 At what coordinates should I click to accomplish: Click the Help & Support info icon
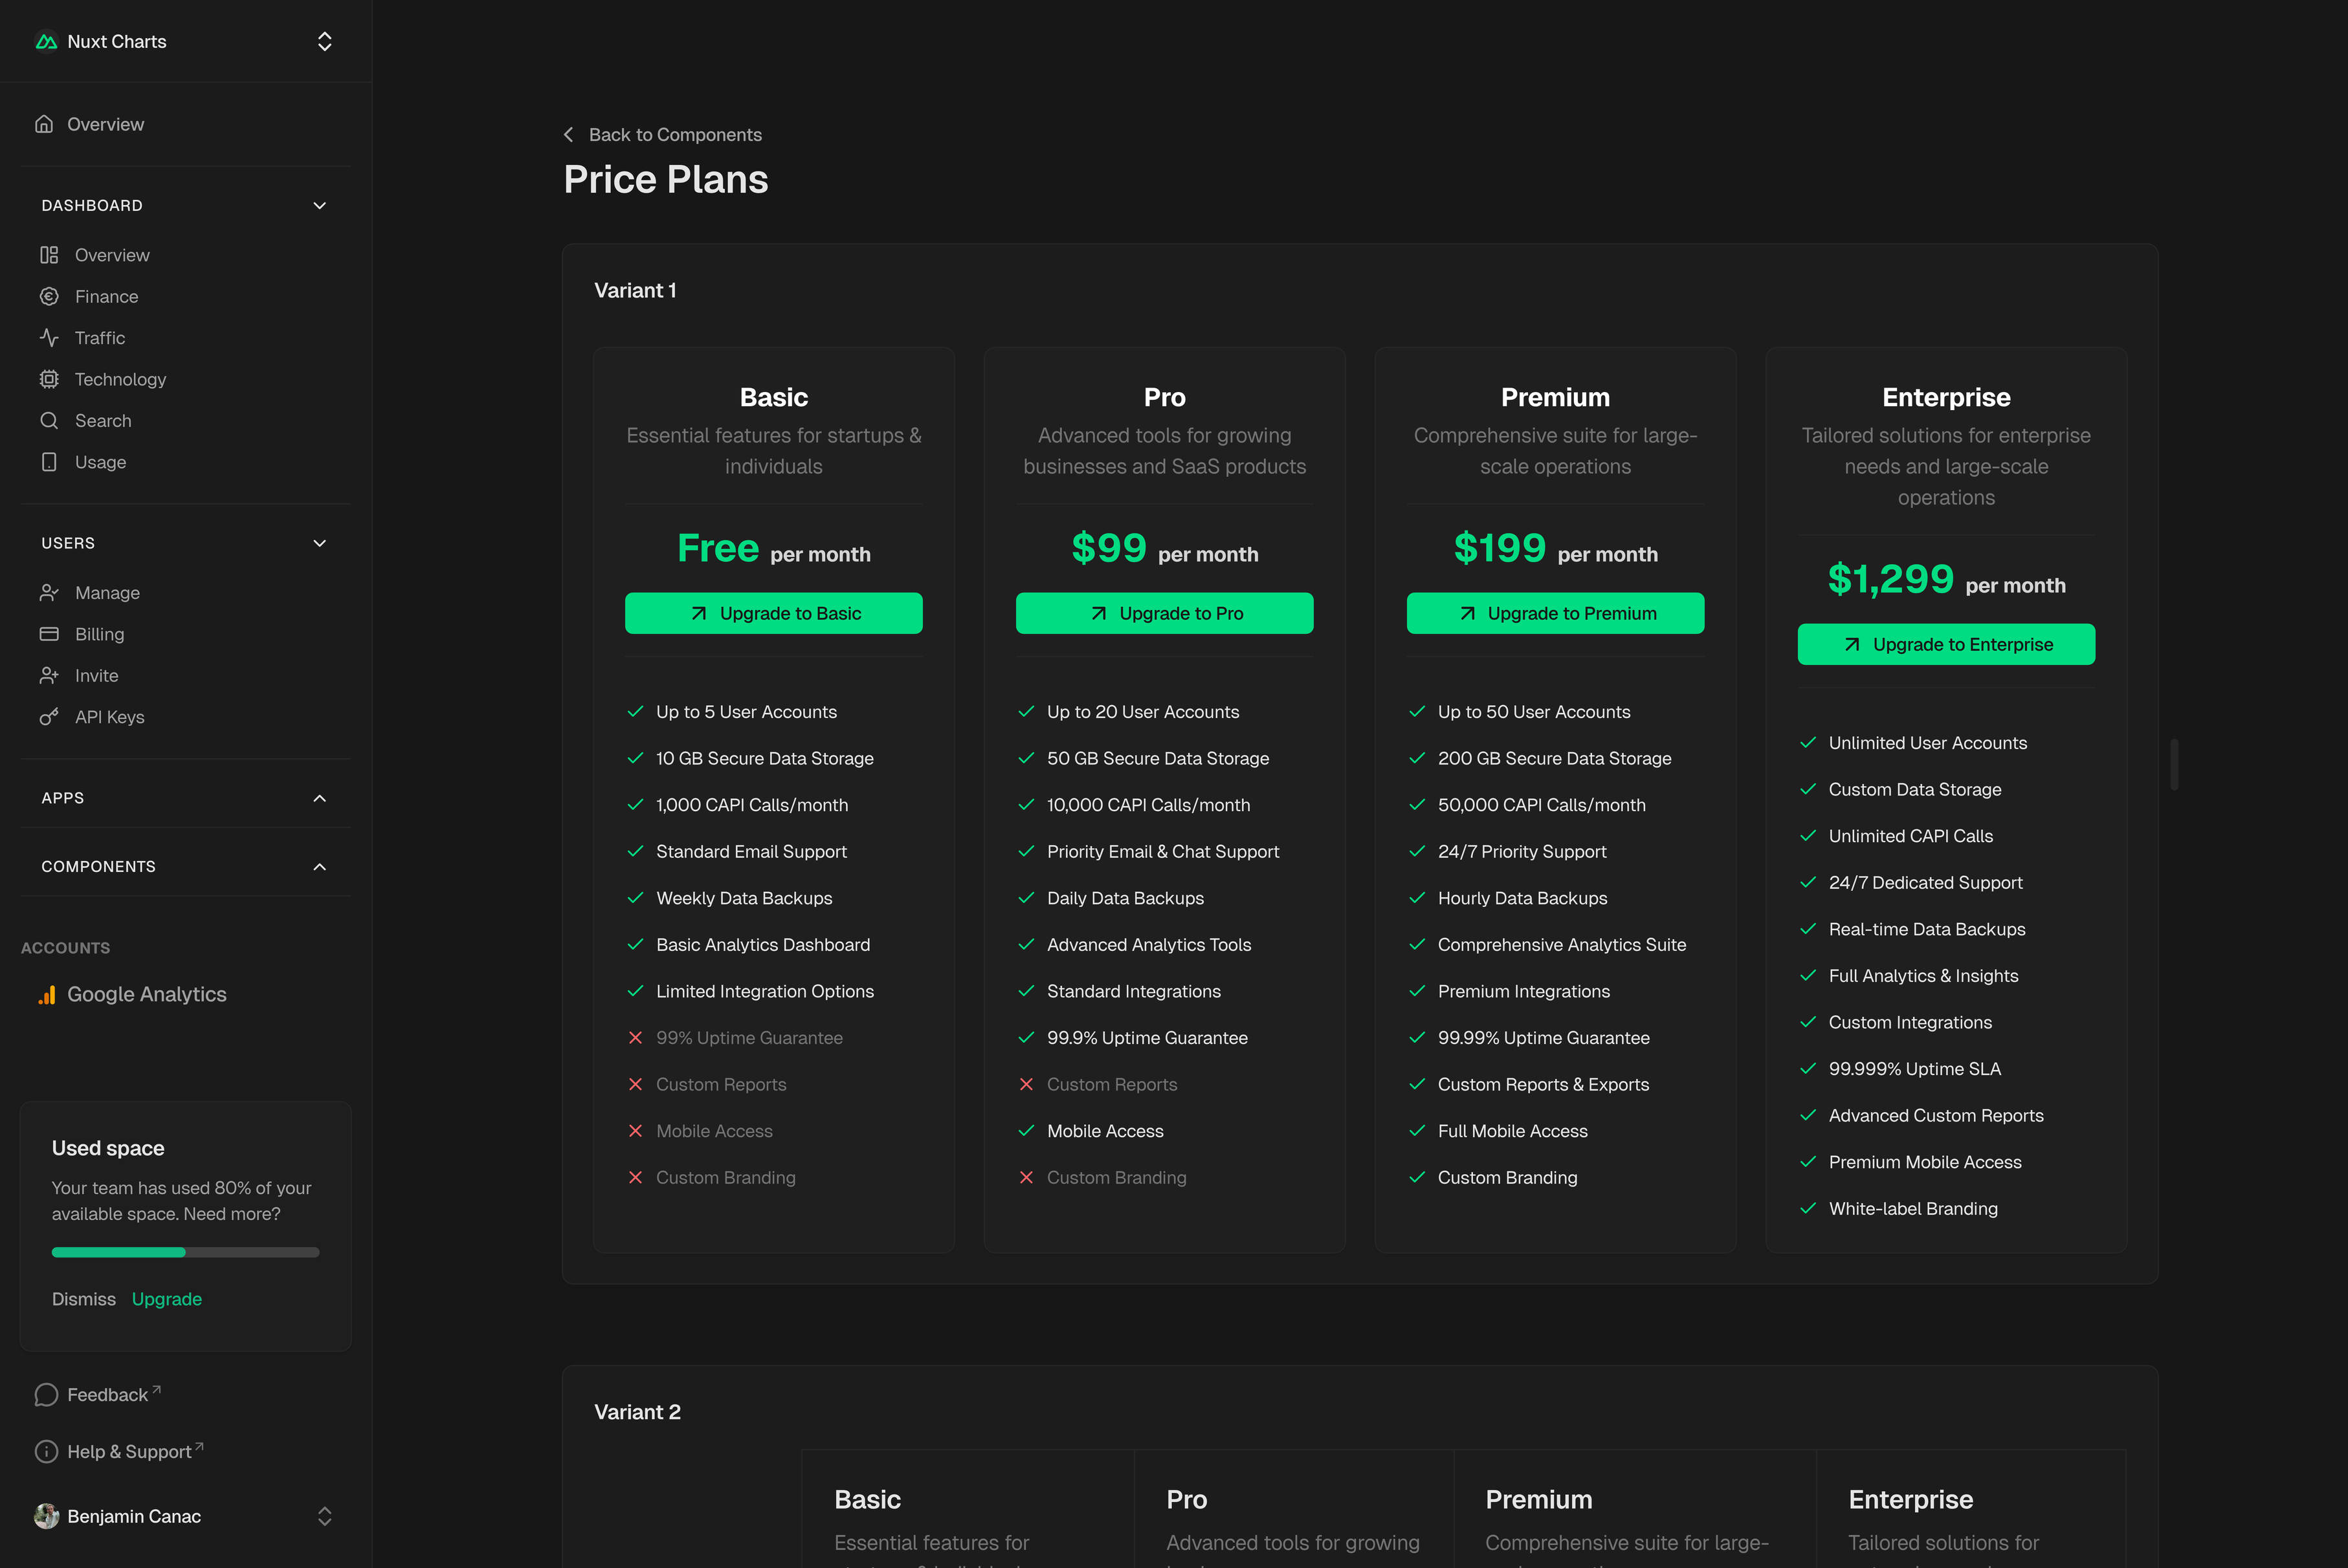click(46, 1452)
